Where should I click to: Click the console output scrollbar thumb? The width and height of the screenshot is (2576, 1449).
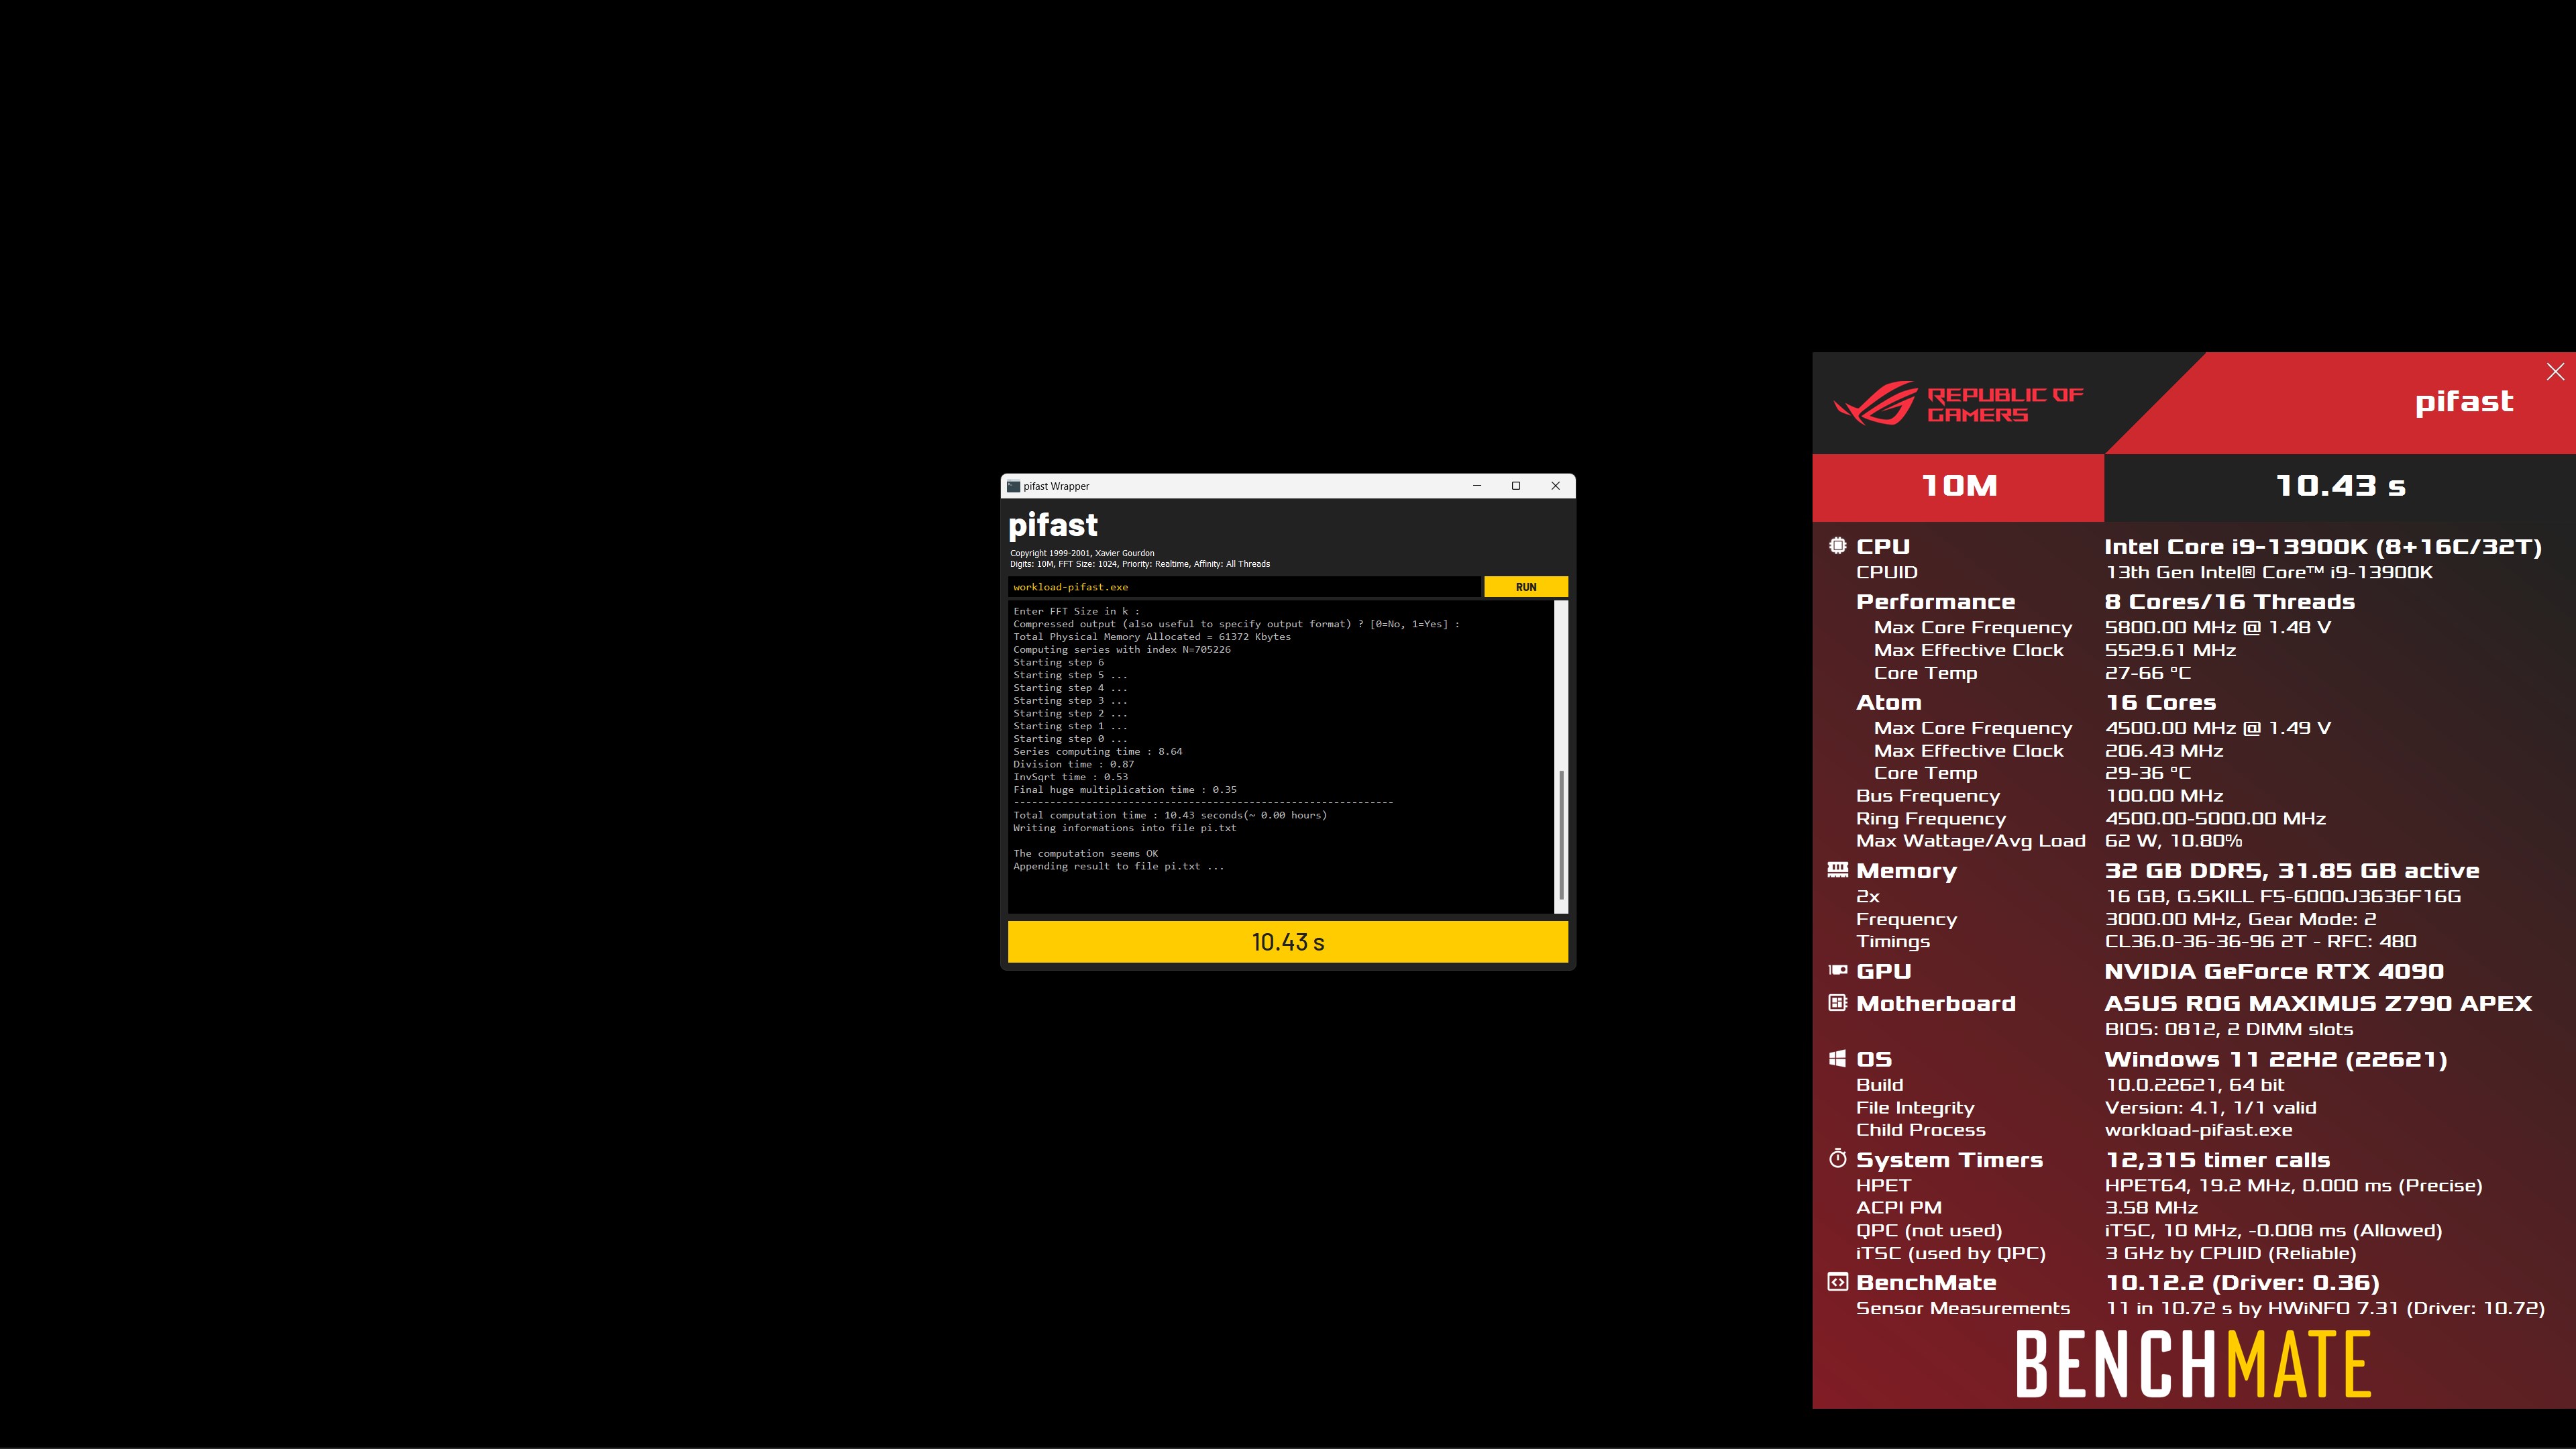pos(1561,835)
